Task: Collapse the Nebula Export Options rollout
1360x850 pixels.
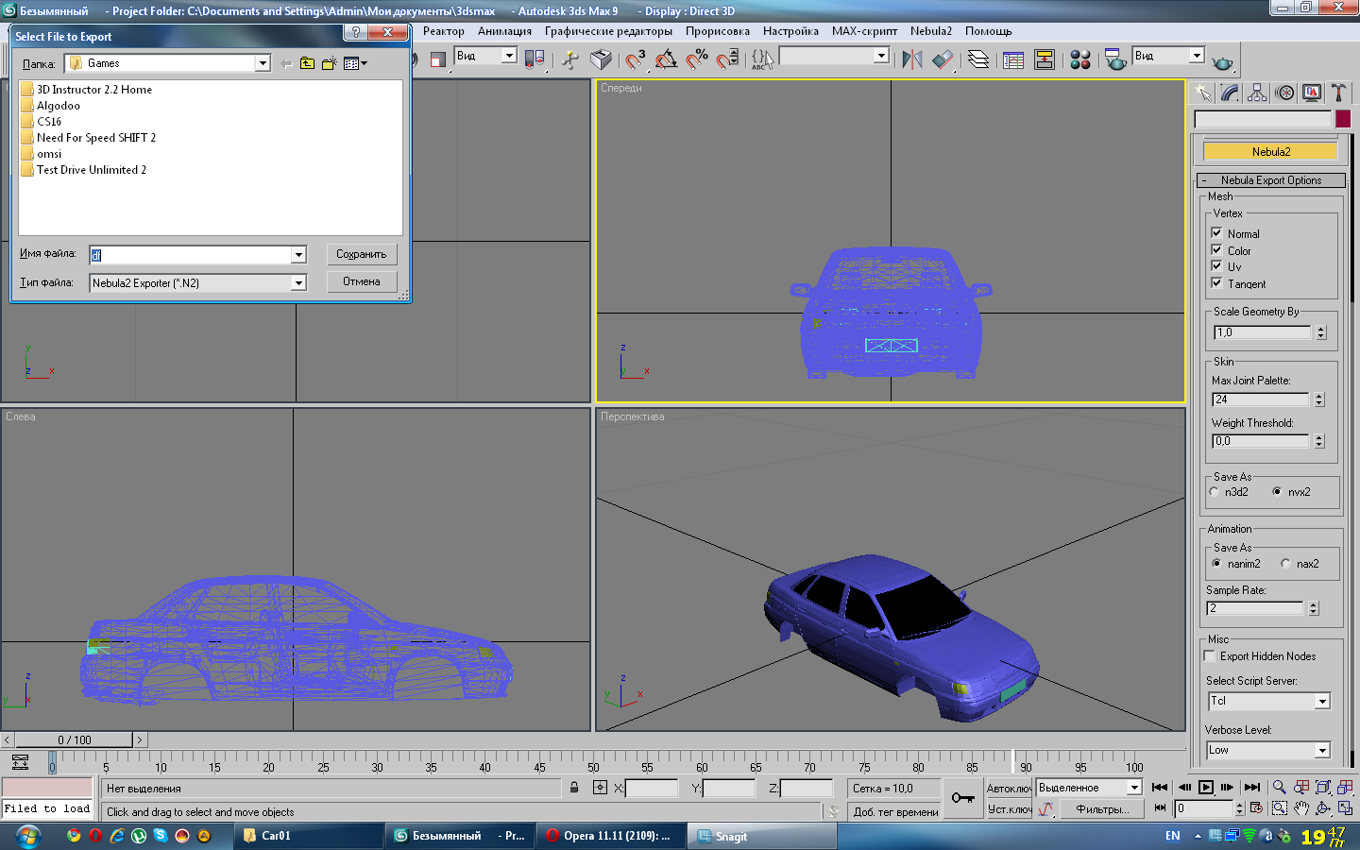Action: (x=1271, y=180)
